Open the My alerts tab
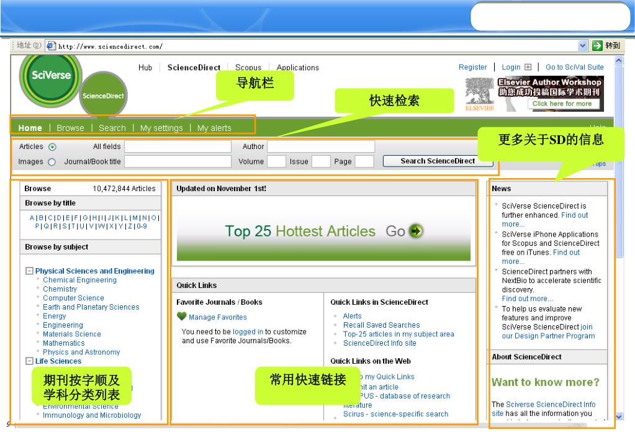This screenshot has height=432, width=635. tap(214, 128)
